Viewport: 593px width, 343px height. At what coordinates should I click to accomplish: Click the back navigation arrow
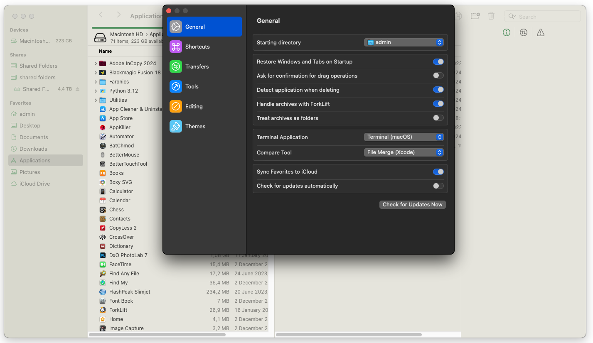[x=101, y=15]
